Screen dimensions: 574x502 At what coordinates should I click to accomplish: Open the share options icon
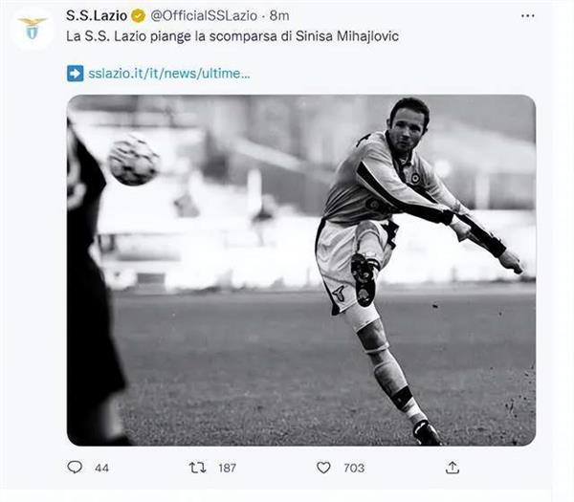(453, 468)
